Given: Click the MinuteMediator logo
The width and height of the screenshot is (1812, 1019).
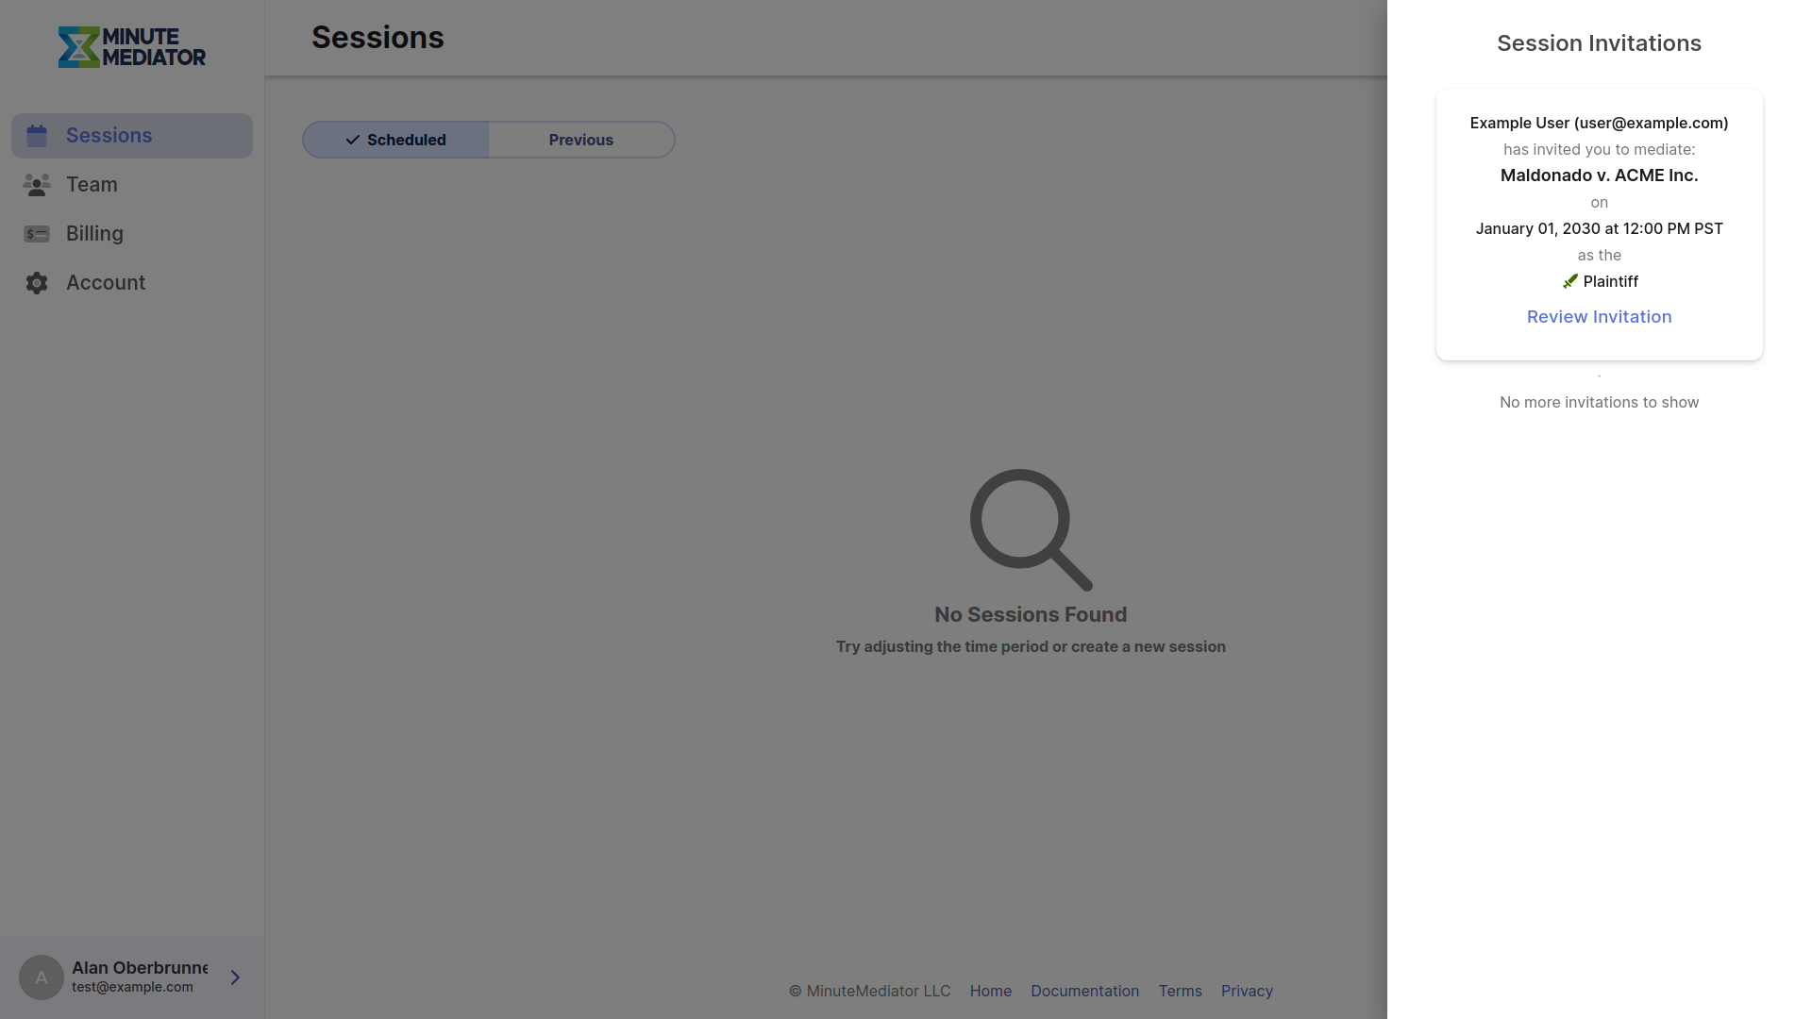Looking at the screenshot, I should [x=132, y=47].
